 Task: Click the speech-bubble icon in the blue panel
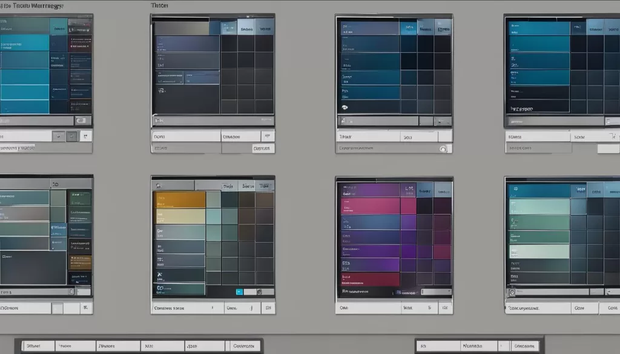345,108
